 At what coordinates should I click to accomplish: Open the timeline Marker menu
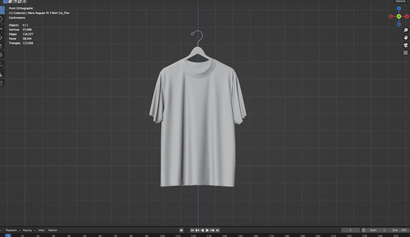(x=53, y=230)
